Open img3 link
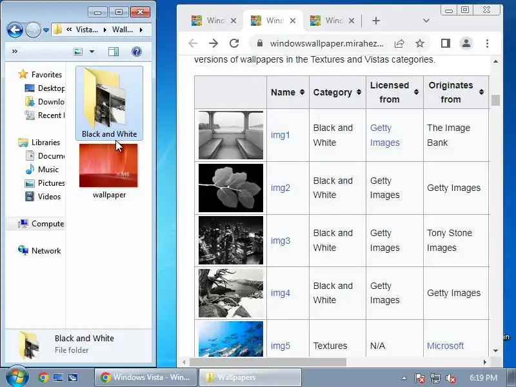Screen dimensions: 516x387 (281, 241)
